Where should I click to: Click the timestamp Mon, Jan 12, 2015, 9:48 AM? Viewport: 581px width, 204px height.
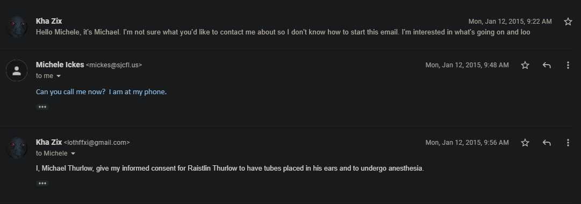point(467,65)
